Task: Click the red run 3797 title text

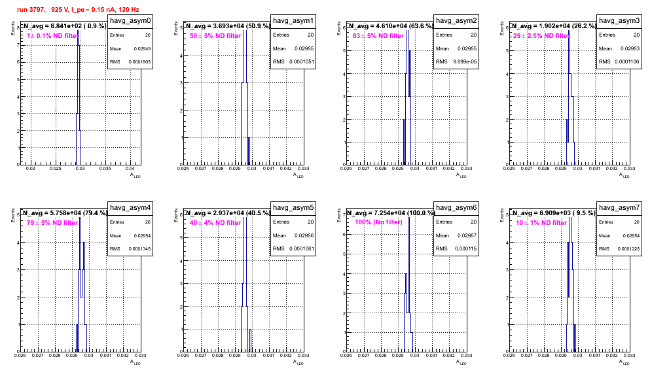Action: 78,9
